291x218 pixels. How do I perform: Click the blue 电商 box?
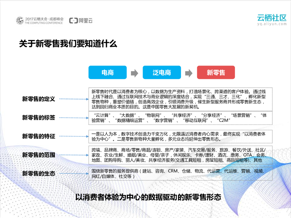[x=108, y=72]
